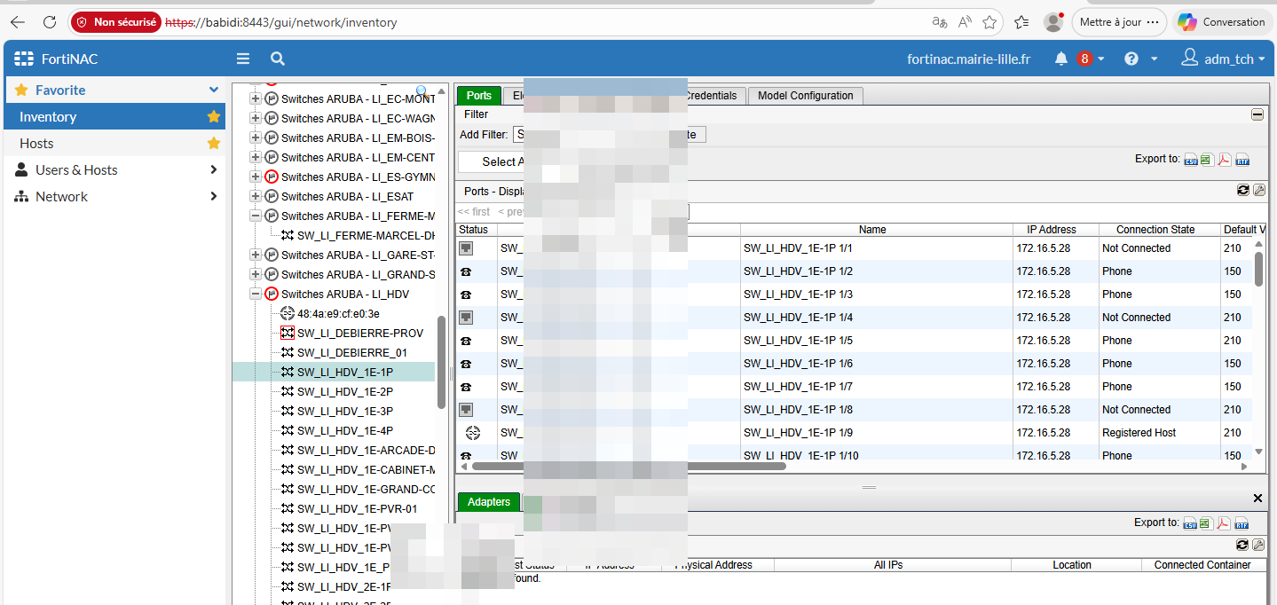1277x605 pixels.
Task: Export adapters list to CSV
Action: pyautogui.click(x=1190, y=523)
